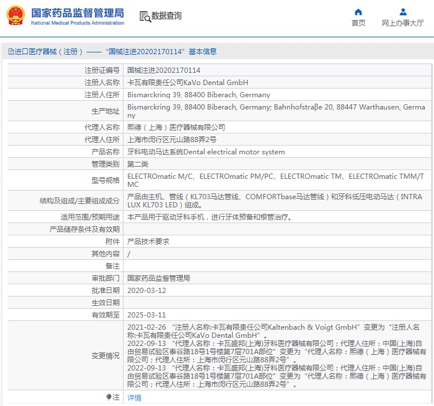Click the document icon beside 进口医疗器械 title
The image size is (434, 406).
[x=11, y=51]
